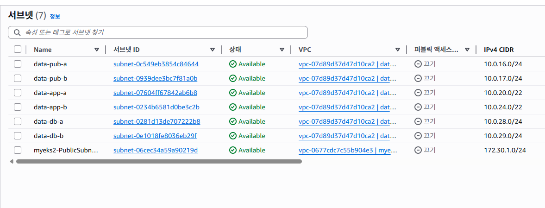The image size is (545, 208).
Task: Check the data-db-b subnet row
Action: tap(18, 136)
